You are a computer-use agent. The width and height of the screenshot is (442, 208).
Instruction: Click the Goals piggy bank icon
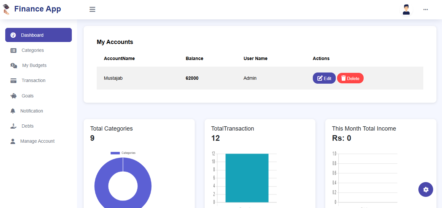(x=13, y=96)
